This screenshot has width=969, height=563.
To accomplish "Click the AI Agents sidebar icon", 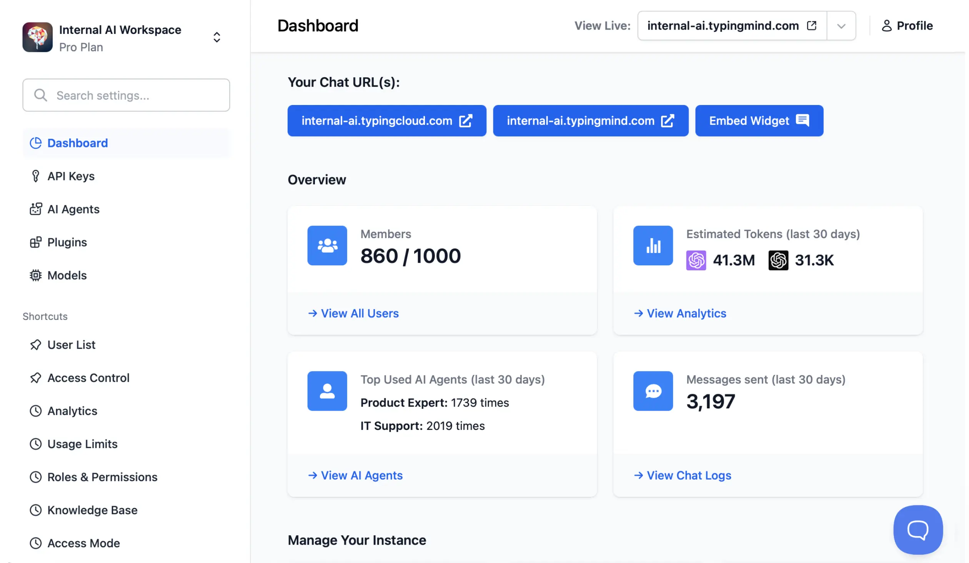I will tap(36, 209).
